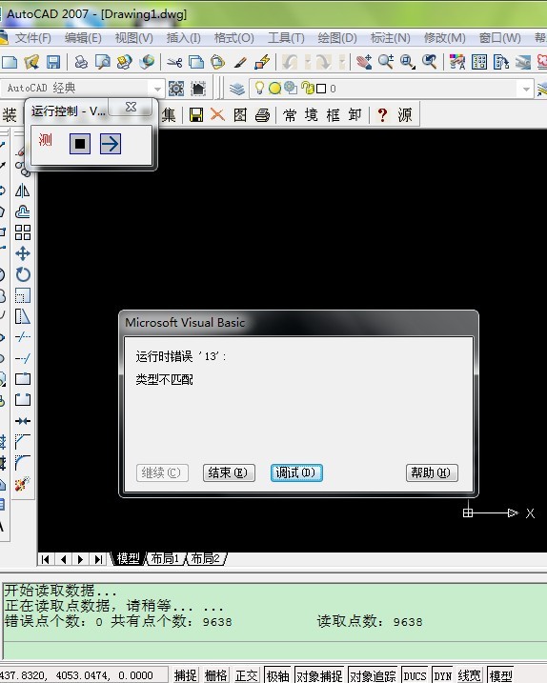The width and height of the screenshot is (547, 683).
Task: Open the 编辑(E) menu
Action: coord(83,38)
